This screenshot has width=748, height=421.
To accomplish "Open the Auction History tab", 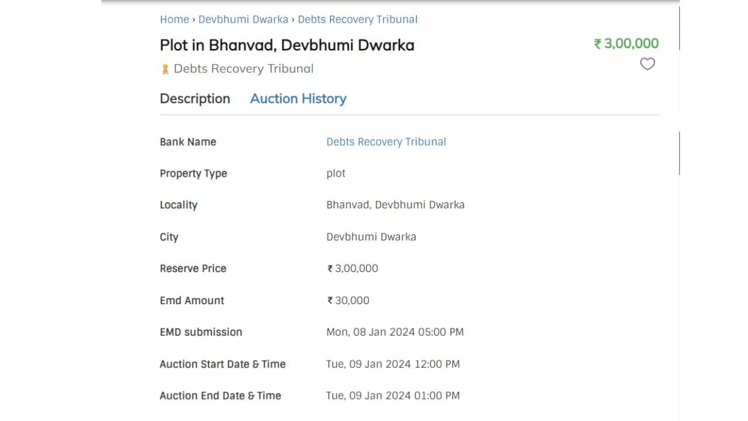I will coord(298,98).
